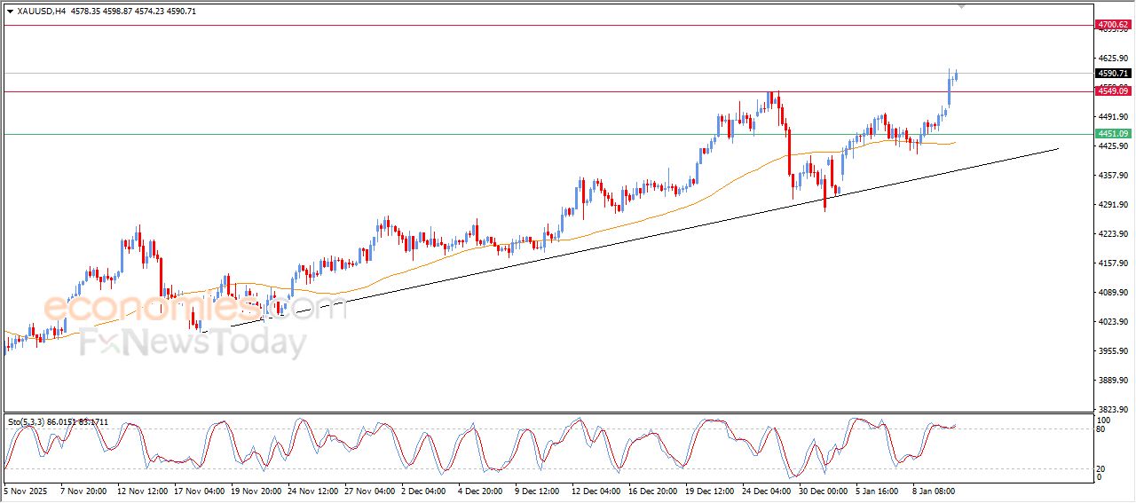Click the stochastic 20 level axis label

click(1103, 468)
